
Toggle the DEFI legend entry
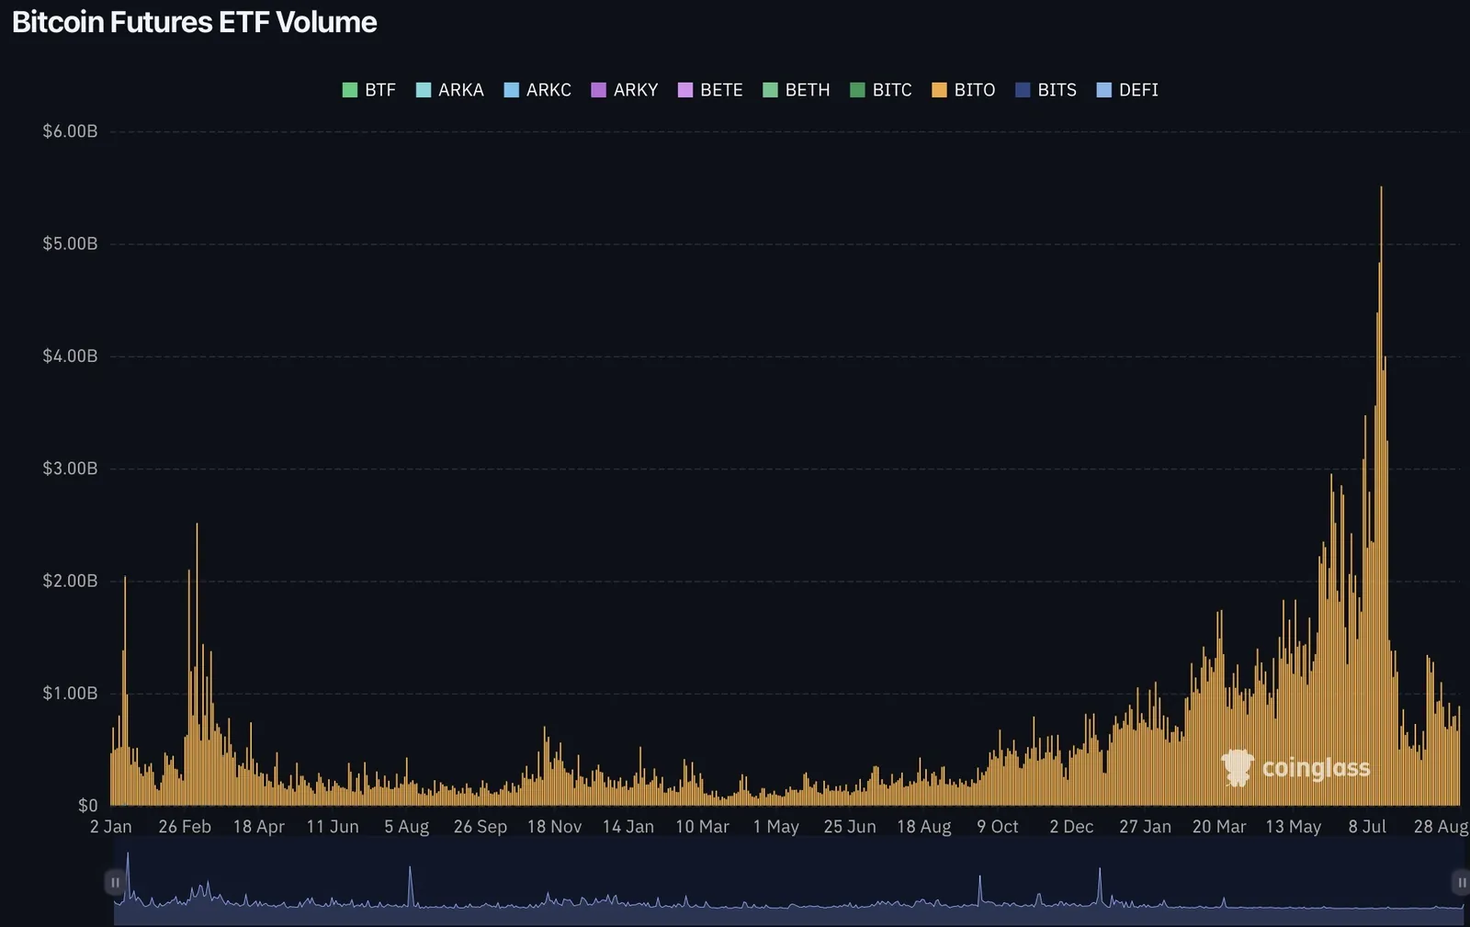[x=1127, y=90]
